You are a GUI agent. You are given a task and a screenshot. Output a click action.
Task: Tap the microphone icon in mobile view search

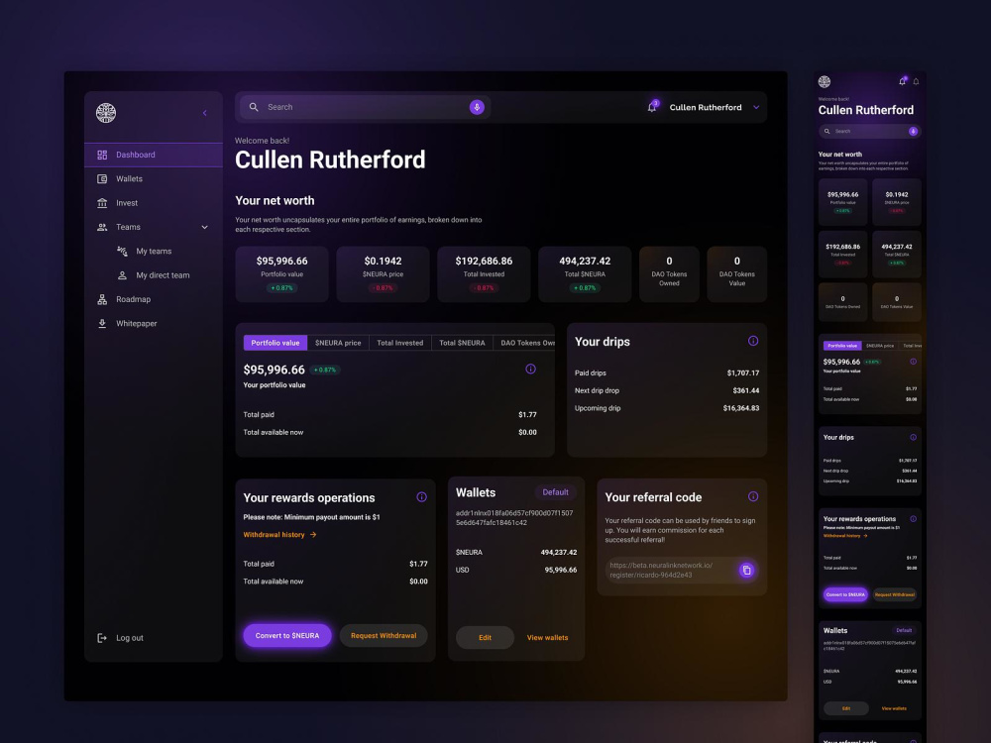913,132
